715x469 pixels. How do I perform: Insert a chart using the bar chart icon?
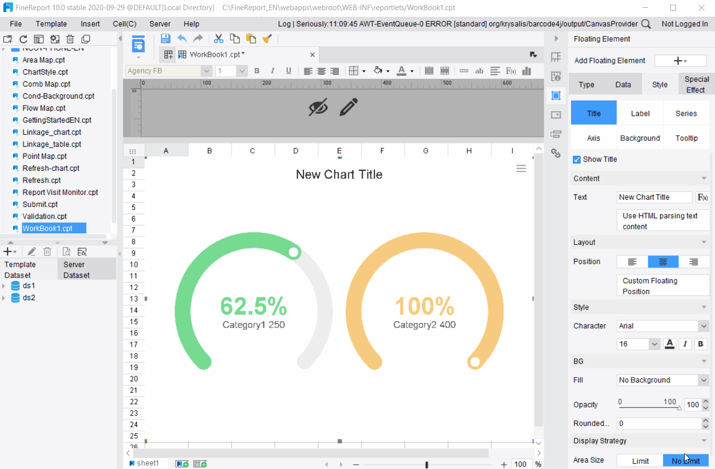pos(525,71)
